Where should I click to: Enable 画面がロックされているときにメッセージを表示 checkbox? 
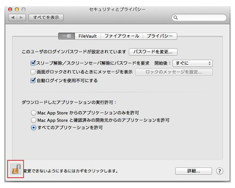click(x=33, y=72)
